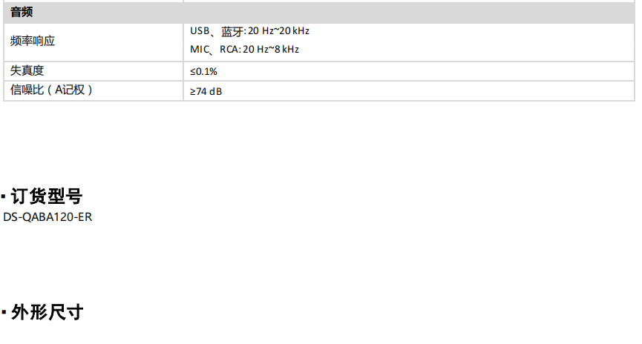
Task: Click the bullet before 订货型号
Action: pyautogui.click(x=3, y=197)
